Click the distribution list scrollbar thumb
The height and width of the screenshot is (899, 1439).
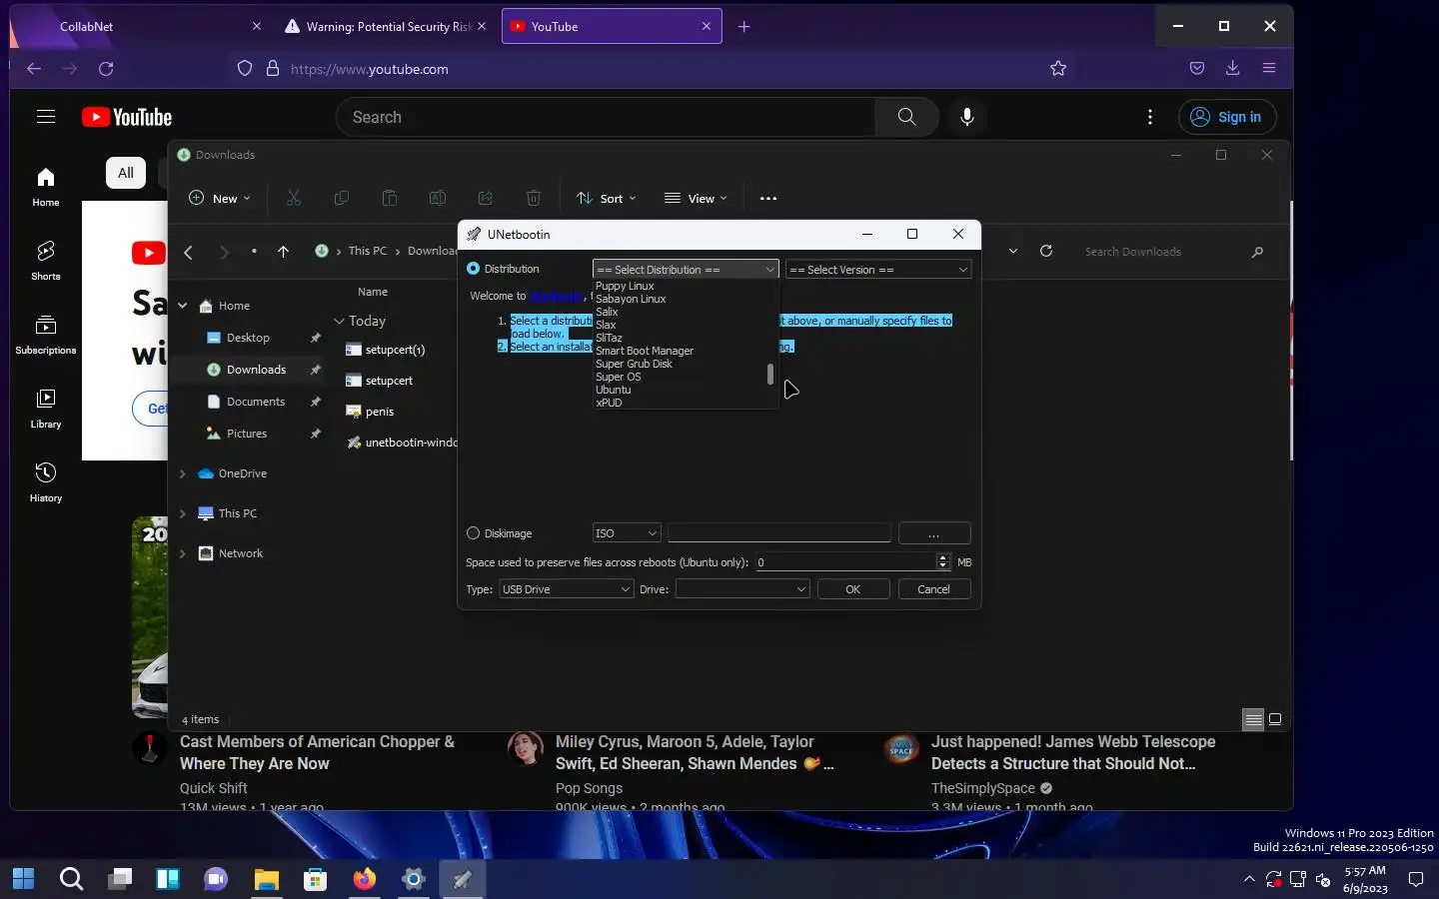pyautogui.click(x=770, y=375)
